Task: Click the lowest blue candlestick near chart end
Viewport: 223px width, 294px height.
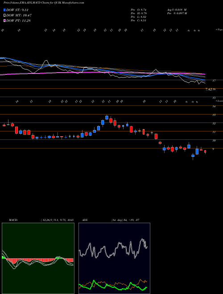Action: 193,156
